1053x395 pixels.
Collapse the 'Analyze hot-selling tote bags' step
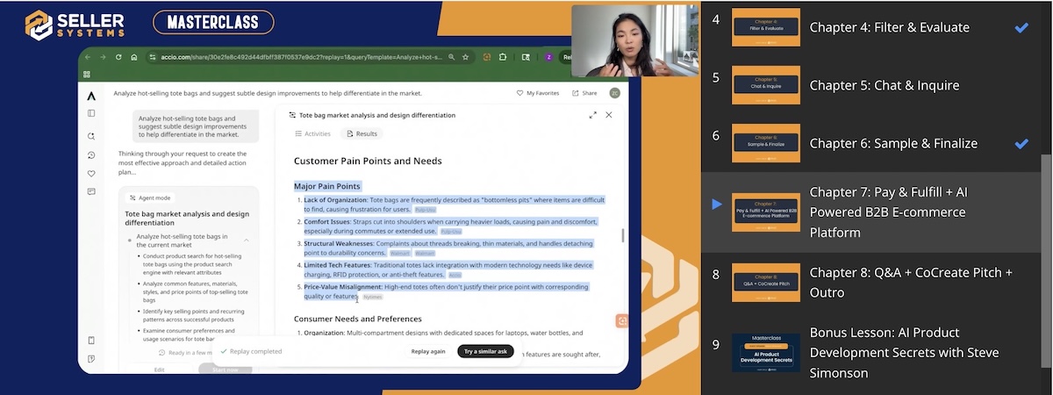coord(247,239)
